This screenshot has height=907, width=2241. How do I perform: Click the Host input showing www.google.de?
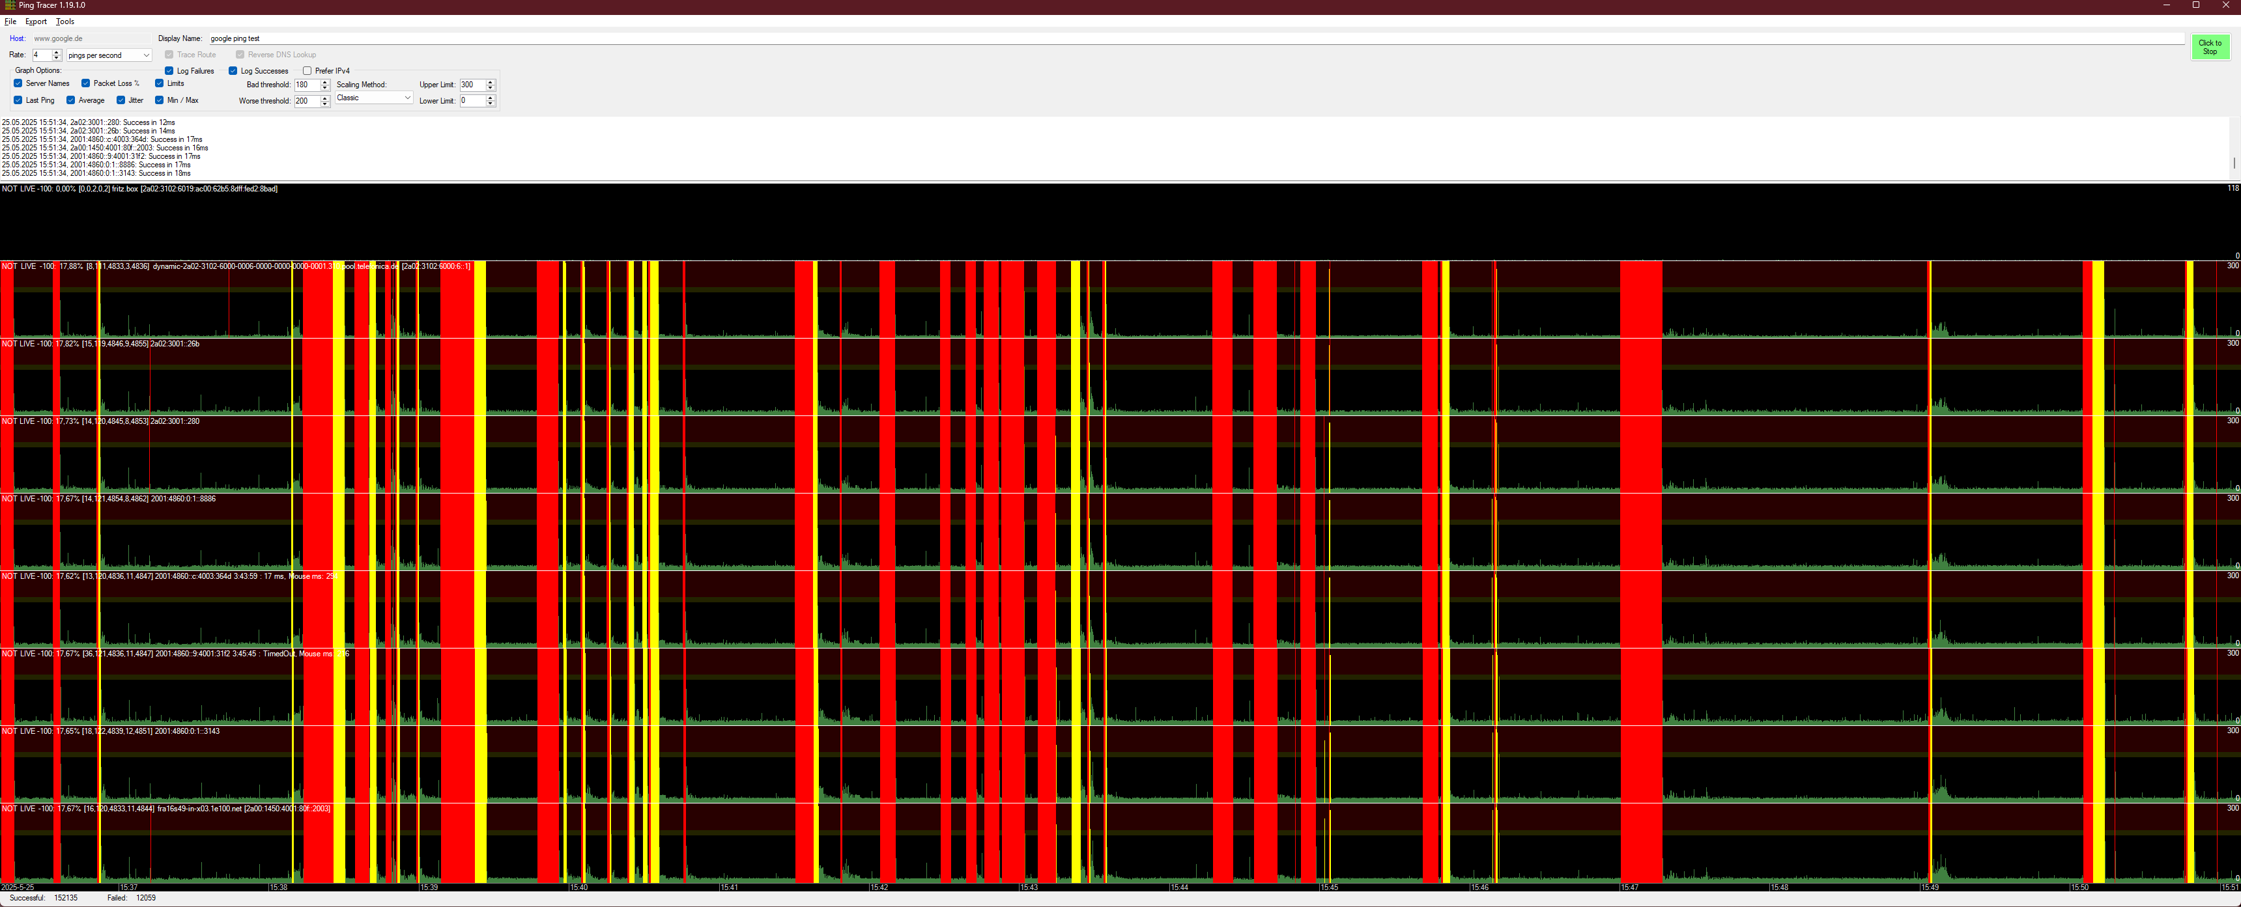point(87,37)
